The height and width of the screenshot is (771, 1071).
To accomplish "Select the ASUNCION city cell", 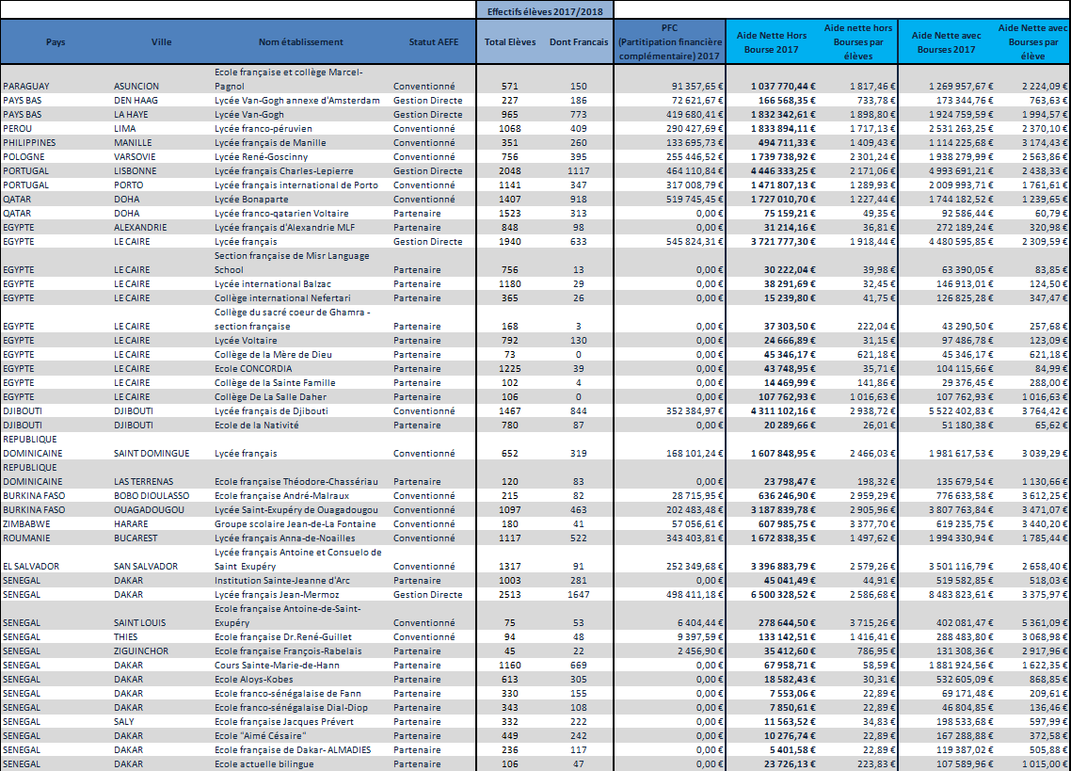I will coord(136,86).
